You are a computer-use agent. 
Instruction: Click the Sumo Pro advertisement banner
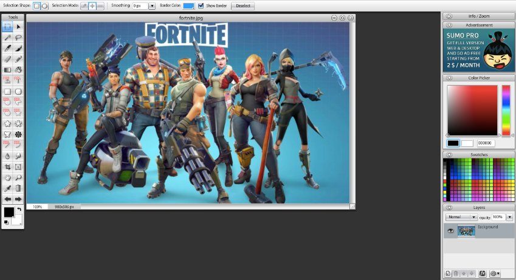(478, 49)
